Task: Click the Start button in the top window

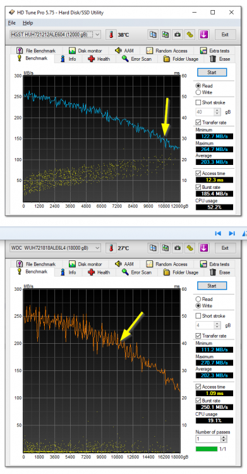Action: pyautogui.click(x=212, y=73)
